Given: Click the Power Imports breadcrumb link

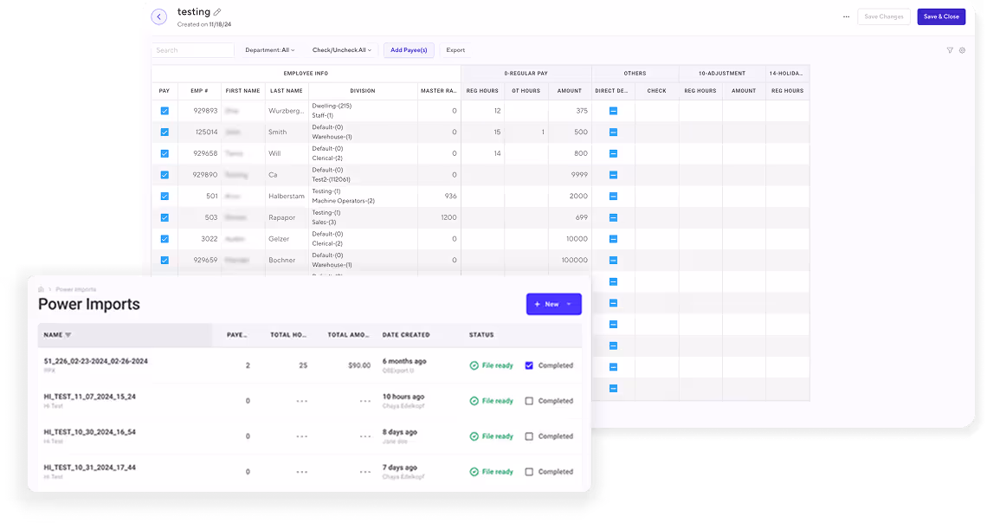Looking at the screenshot, I should tap(75, 289).
